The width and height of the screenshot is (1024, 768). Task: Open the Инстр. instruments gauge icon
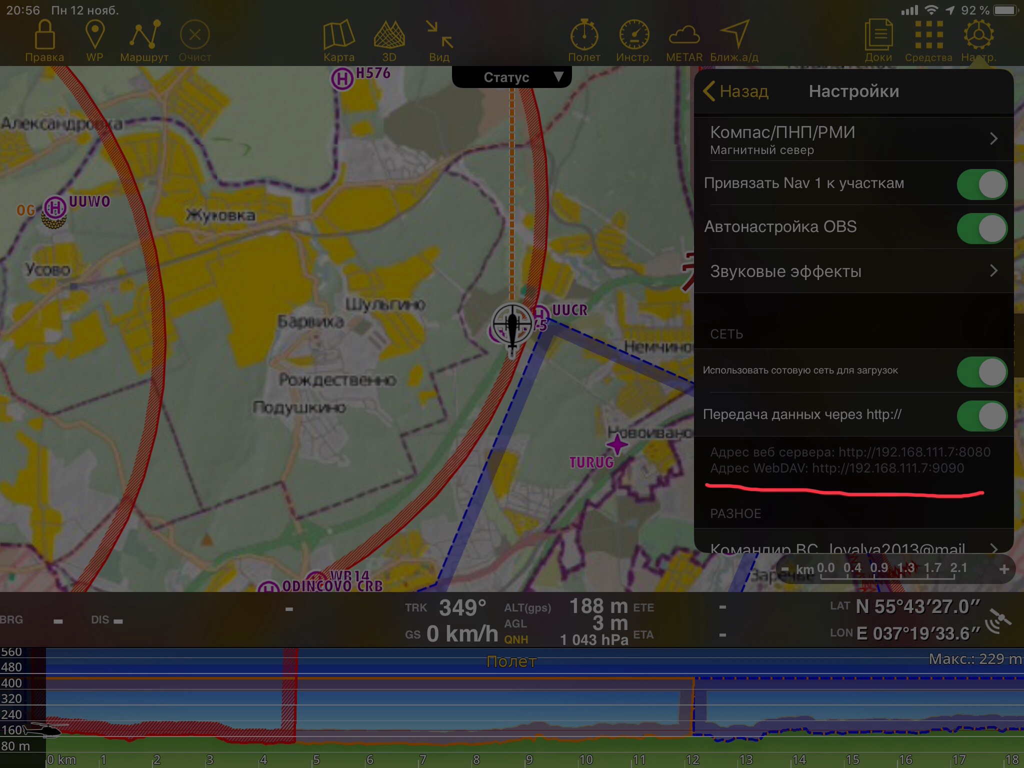pos(634,36)
